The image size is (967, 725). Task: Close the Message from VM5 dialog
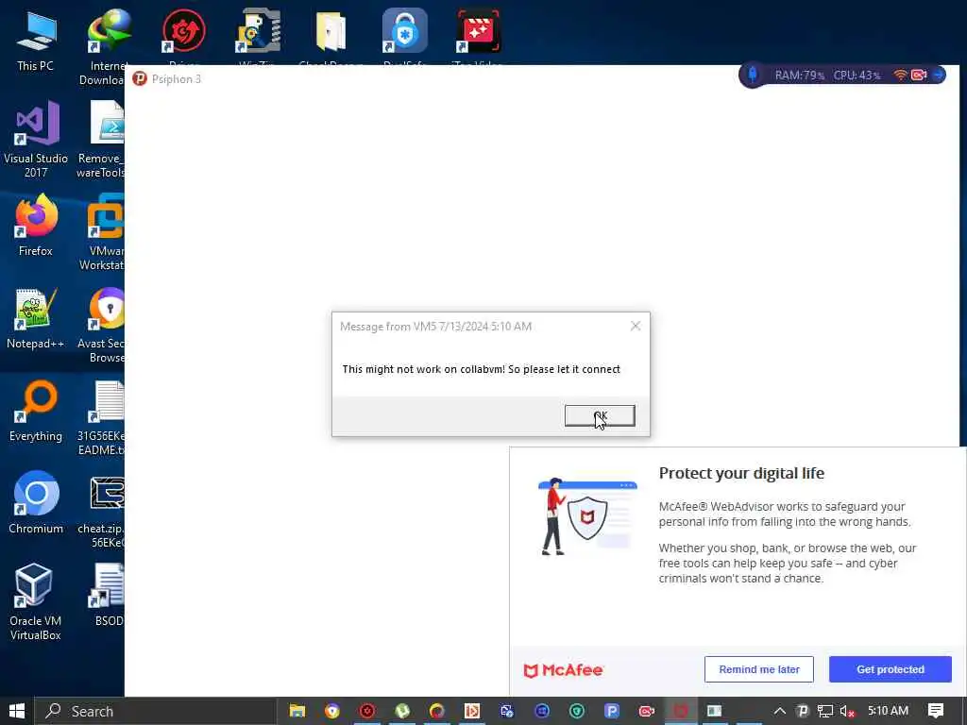click(x=636, y=326)
